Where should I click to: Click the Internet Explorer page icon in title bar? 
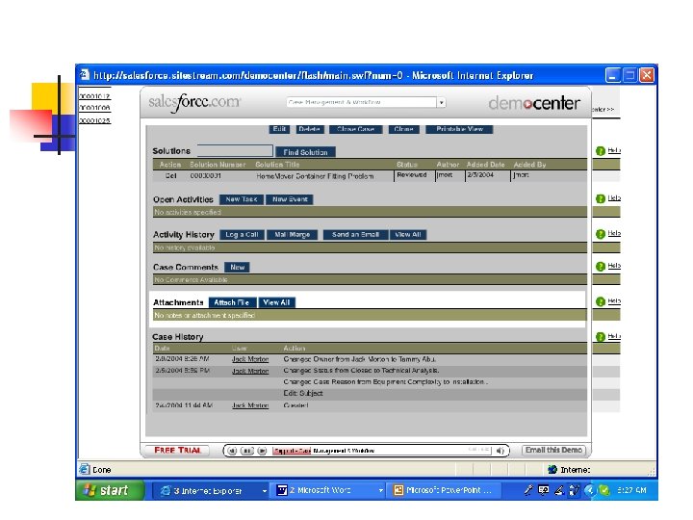tap(85, 75)
